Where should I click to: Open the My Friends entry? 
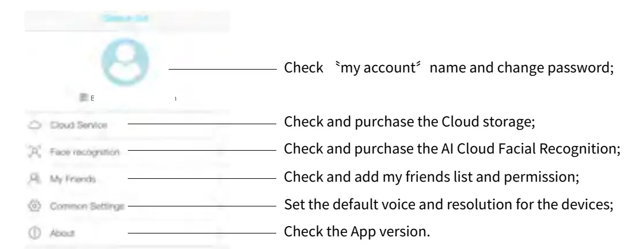73,180
